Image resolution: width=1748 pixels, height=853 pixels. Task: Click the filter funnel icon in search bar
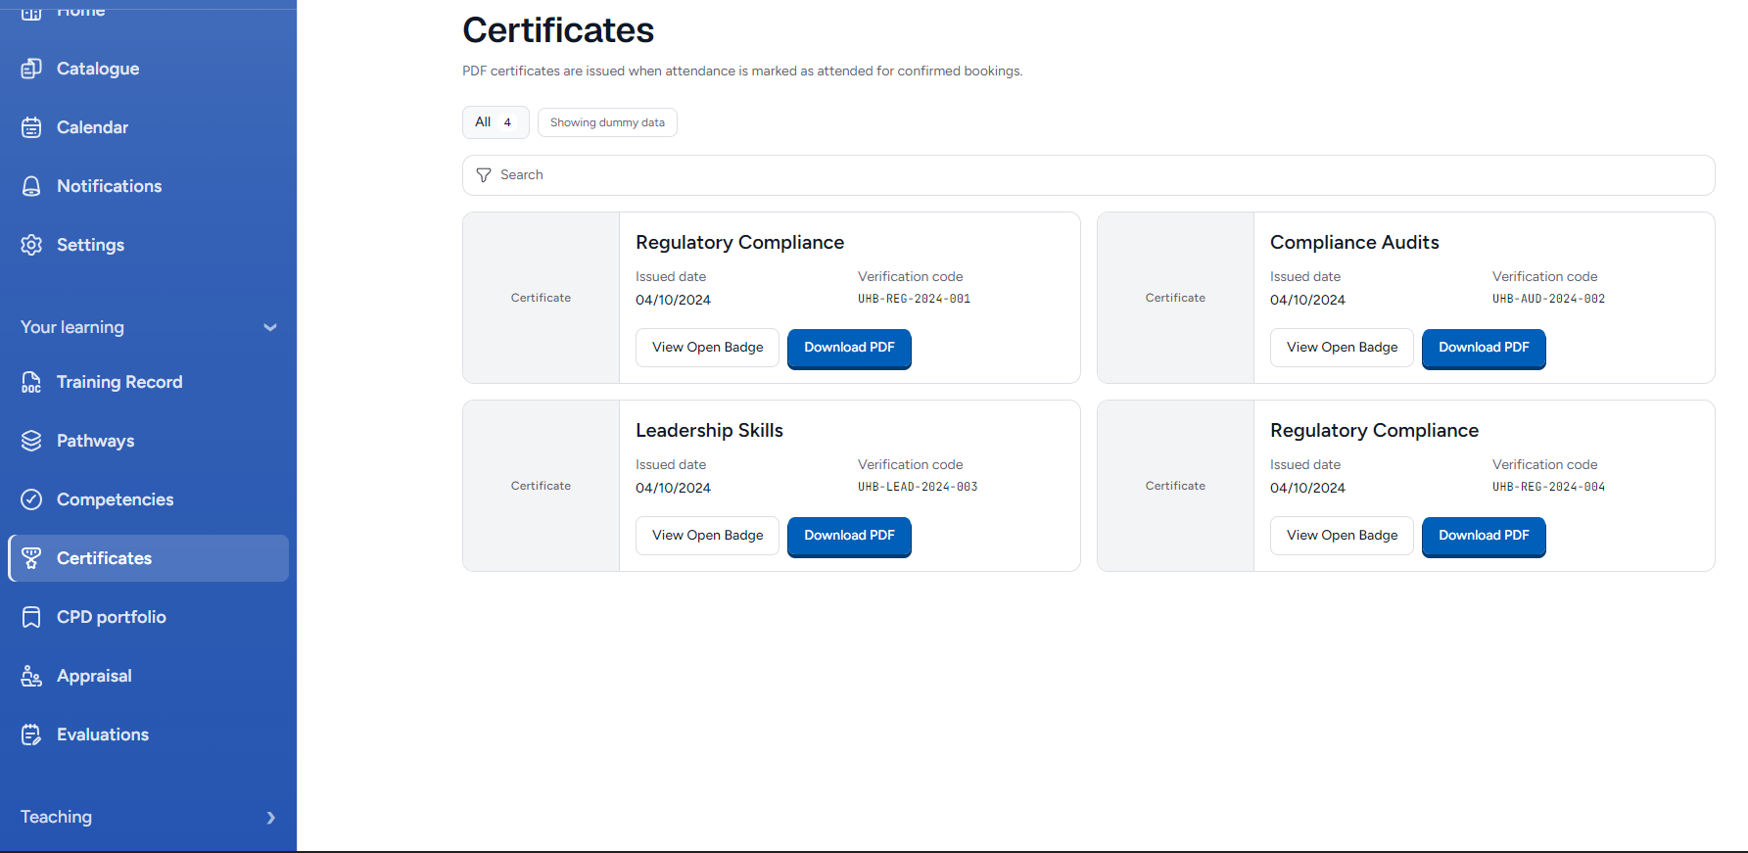[484, 175]
